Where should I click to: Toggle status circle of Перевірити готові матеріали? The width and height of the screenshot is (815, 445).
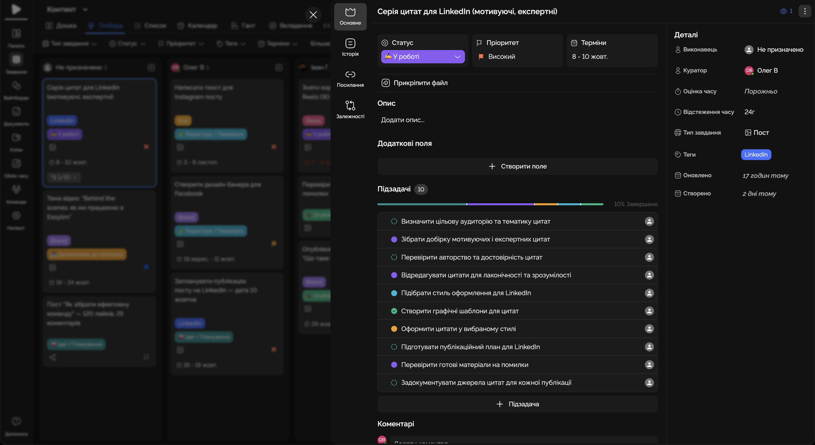point(394,365)
